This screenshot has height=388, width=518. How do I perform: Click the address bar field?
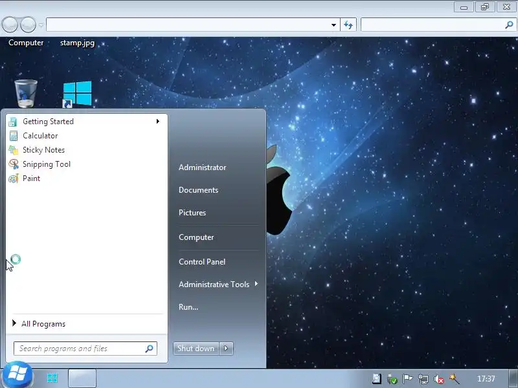click(x=187, y=25)
